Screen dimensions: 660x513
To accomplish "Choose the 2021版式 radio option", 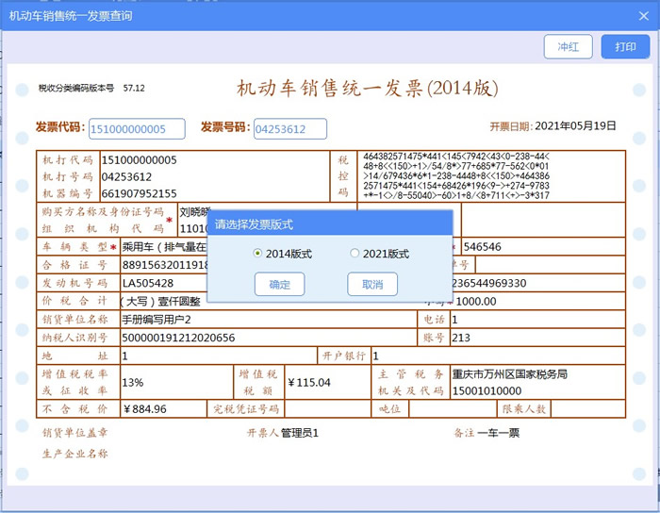I will coord(355,254).
